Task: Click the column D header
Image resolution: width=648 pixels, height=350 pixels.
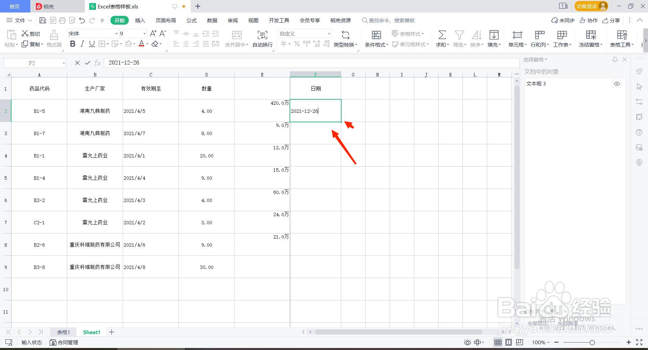Action: [x=206, y=75]
